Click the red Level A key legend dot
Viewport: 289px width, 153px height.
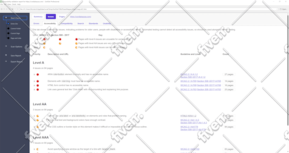[x=76, y=39]
